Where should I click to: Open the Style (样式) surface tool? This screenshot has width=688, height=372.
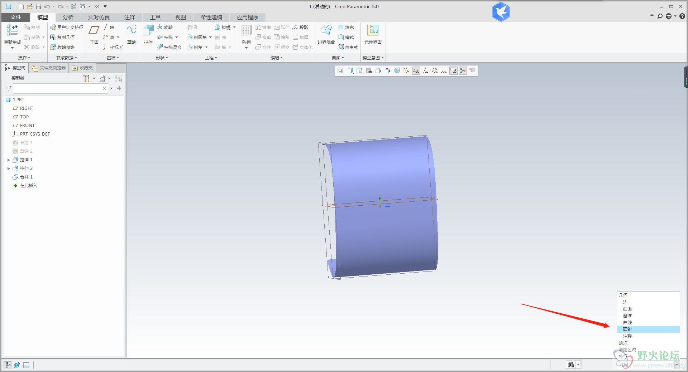click(x=346, y=37)
